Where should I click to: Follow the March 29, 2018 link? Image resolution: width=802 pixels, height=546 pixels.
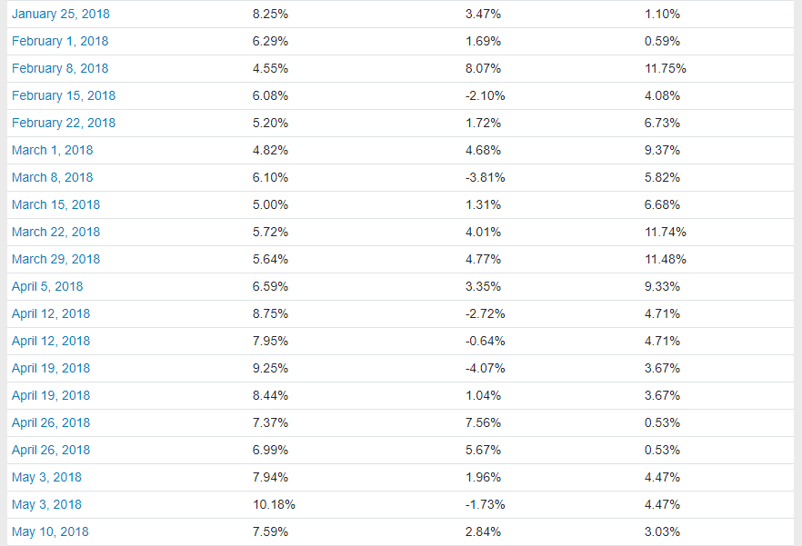click(x=55, y=259)
